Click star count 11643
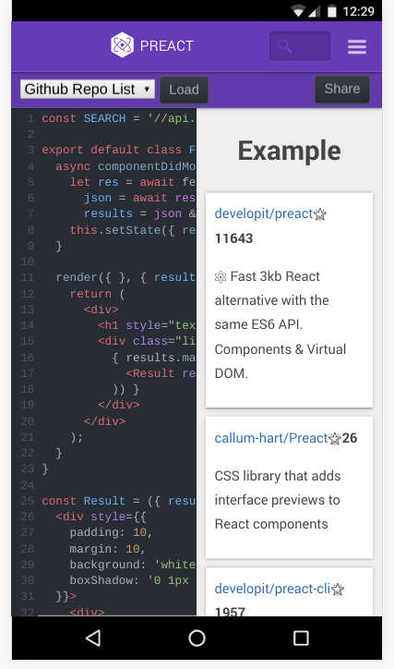Image resolution: width=394 pixels, height=669 pixels. (233, 238)
